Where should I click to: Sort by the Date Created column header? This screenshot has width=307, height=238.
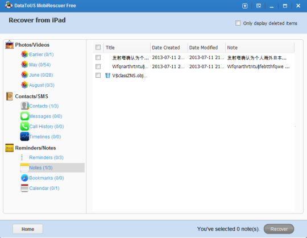tap(169, 48)
